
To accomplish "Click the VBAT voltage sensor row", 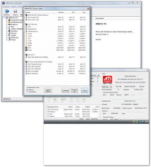I will click(x=55, y=45).
